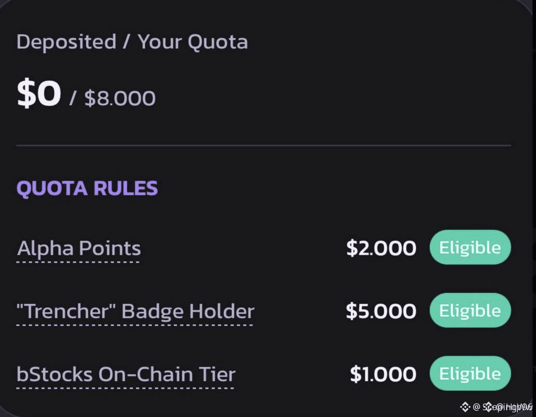The image size is (536, 417).
Task: Click the dashed underline beneath bStocks On-Chain Tier
Action: (125, 388)
